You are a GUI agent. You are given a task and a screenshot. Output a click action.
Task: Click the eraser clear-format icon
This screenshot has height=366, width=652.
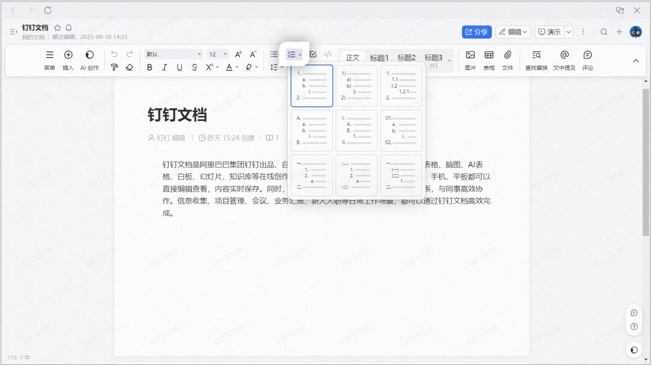129,67
